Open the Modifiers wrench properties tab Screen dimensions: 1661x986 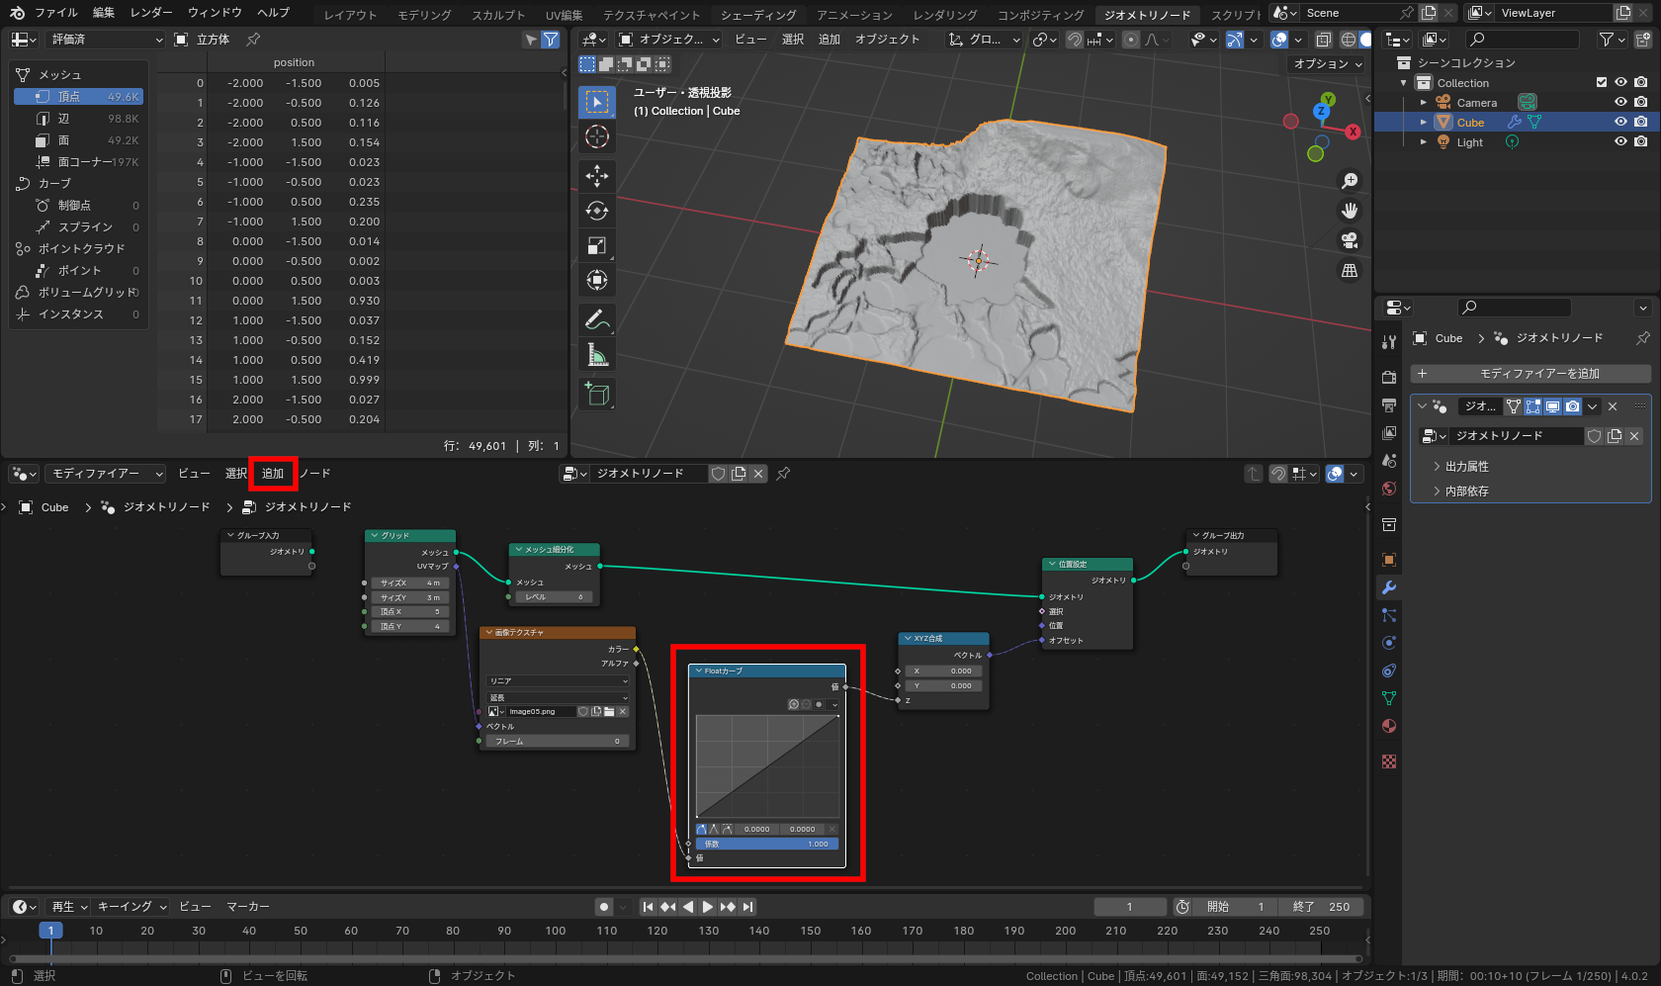[1389, 587]
